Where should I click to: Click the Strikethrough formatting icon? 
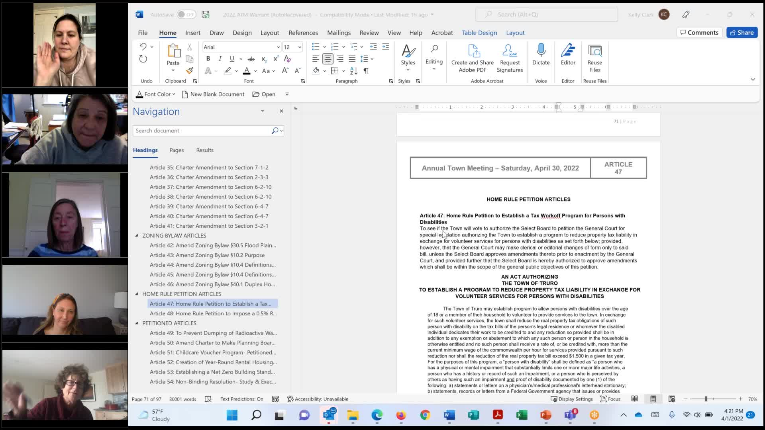251,59
